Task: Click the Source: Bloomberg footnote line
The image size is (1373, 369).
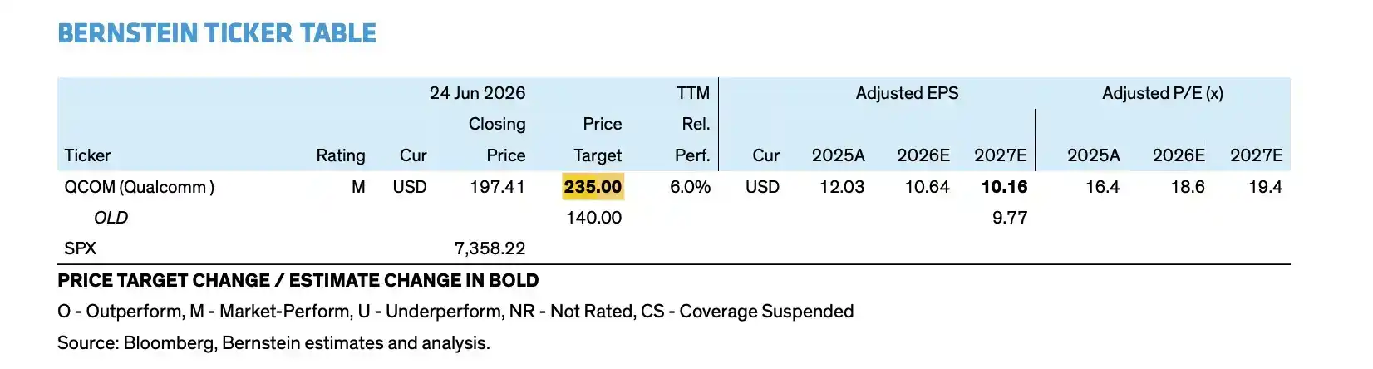Action: coord(273,343)
